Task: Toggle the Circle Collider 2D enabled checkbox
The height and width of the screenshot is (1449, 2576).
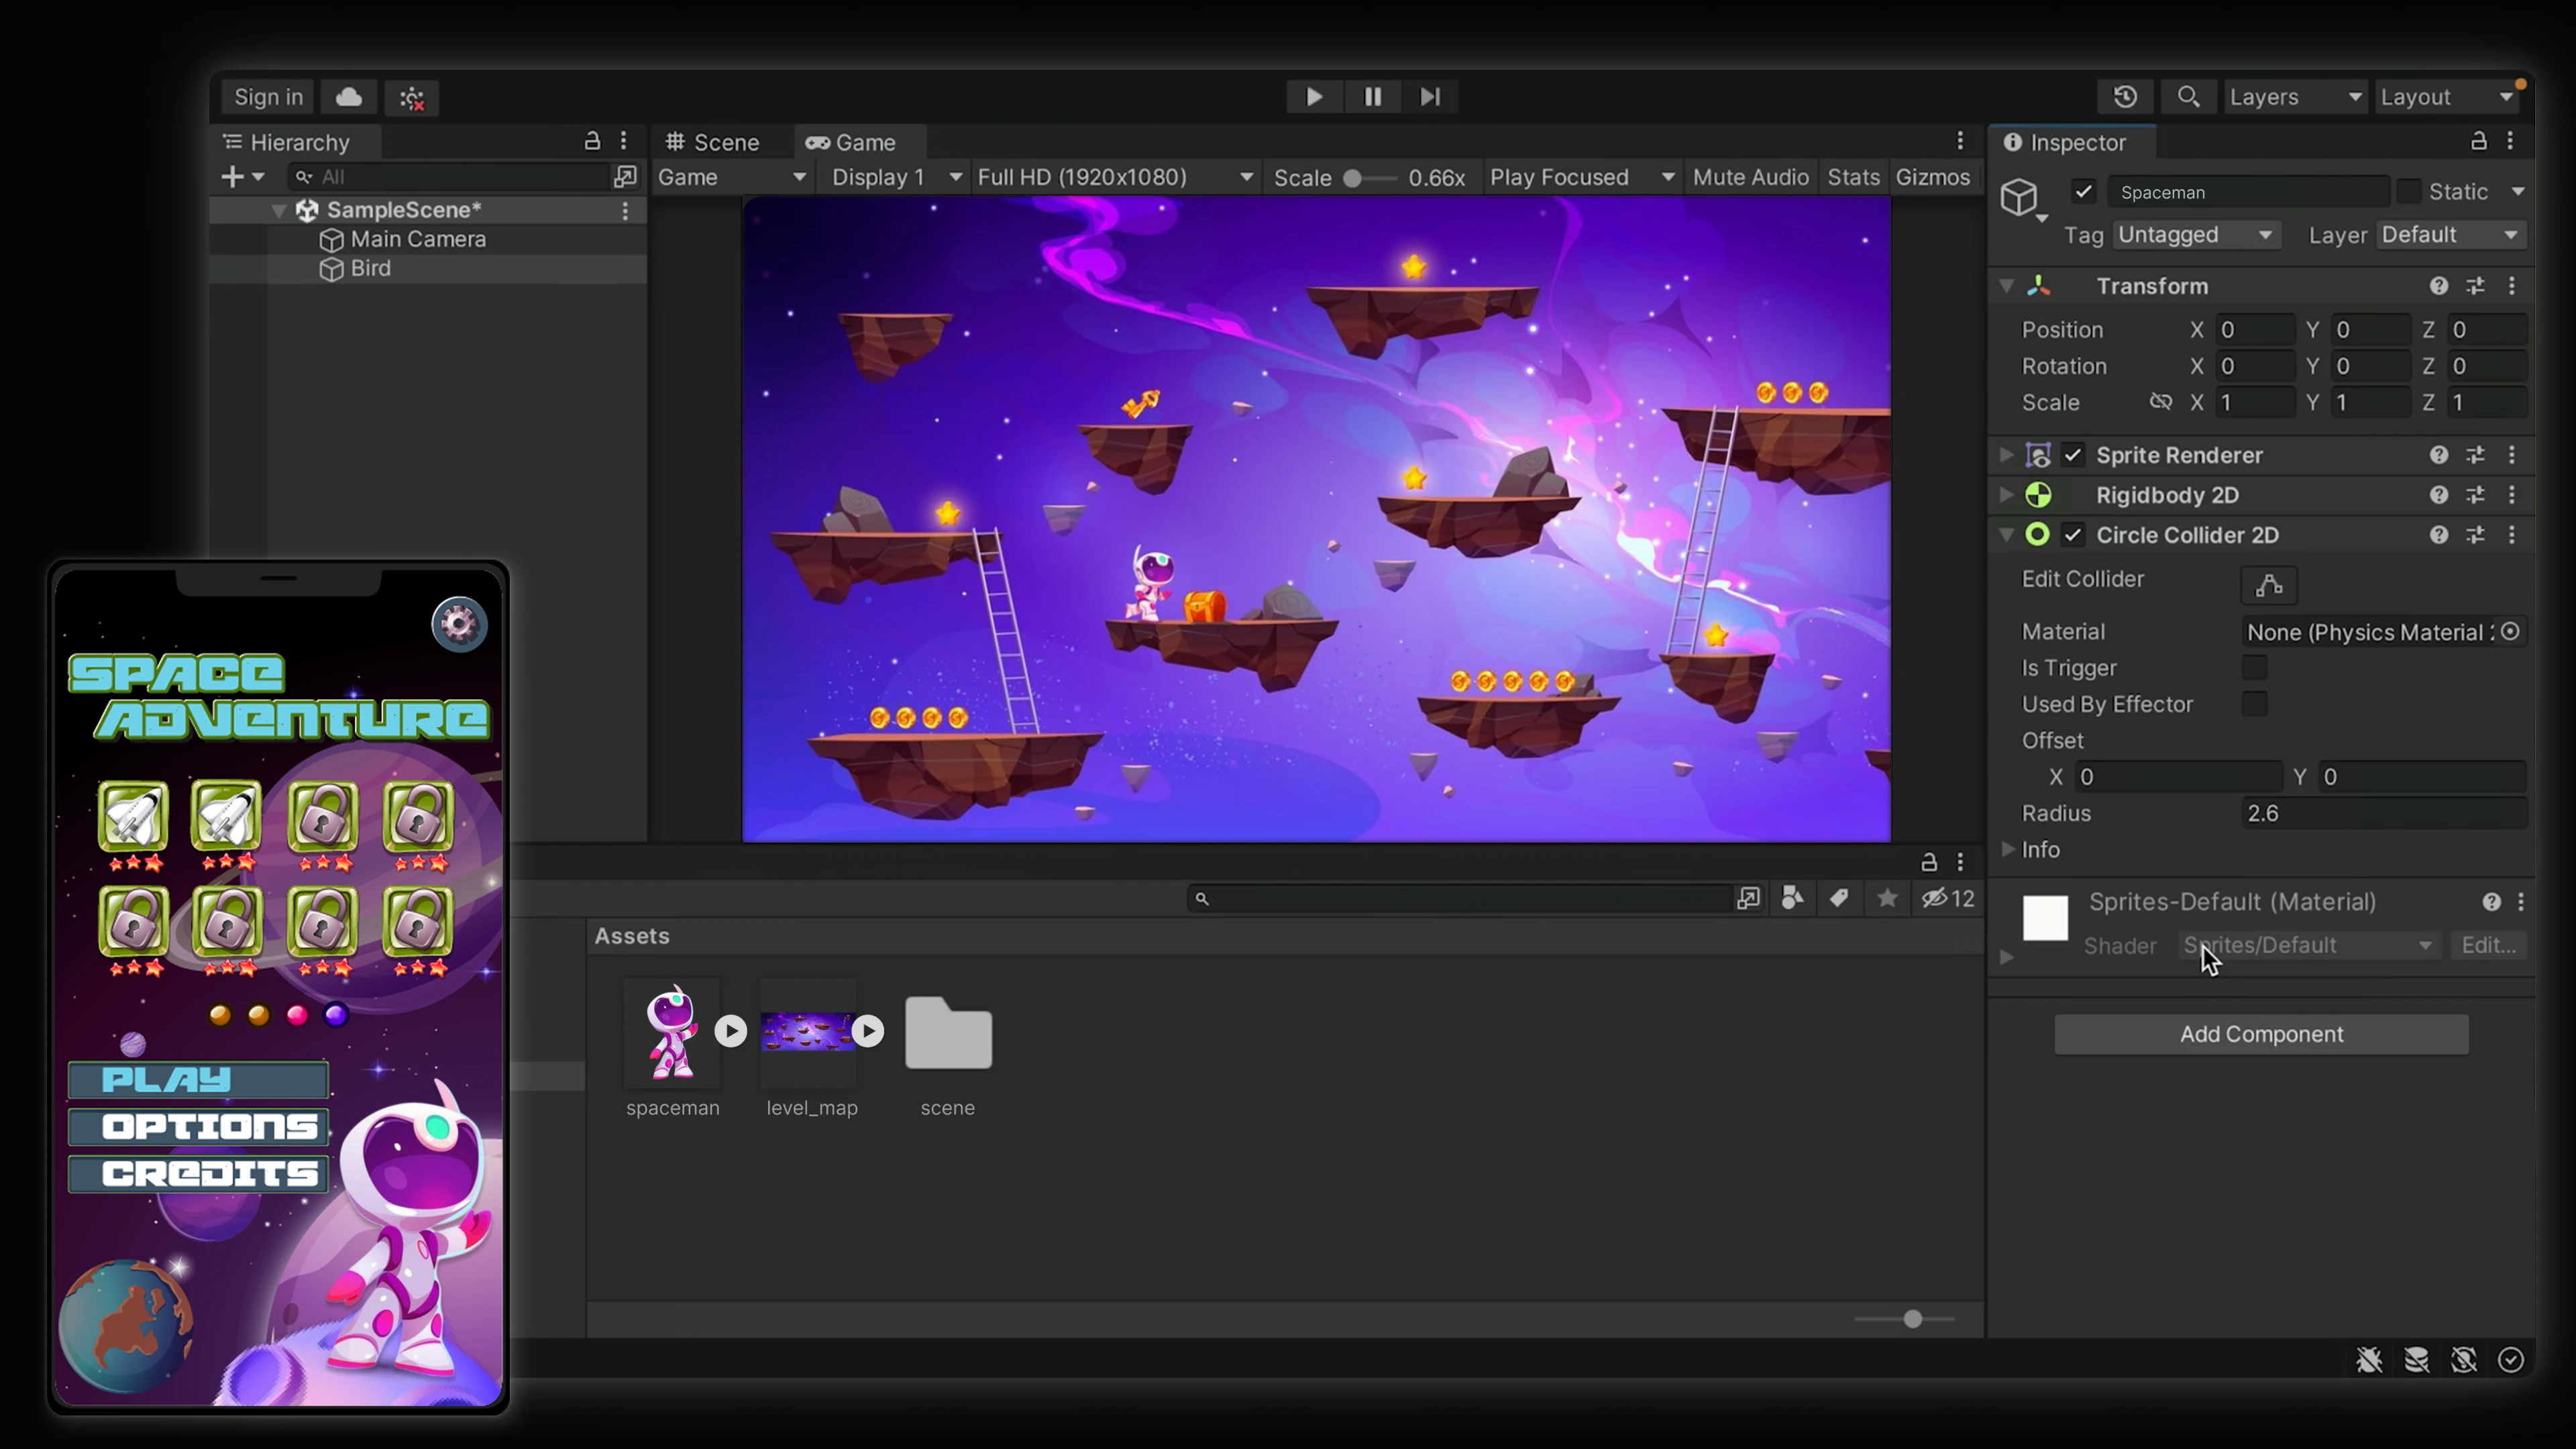Action: (2073, 535)
